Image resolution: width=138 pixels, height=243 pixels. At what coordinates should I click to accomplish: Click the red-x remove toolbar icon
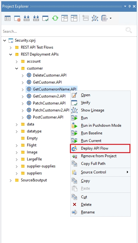(17, 18)
